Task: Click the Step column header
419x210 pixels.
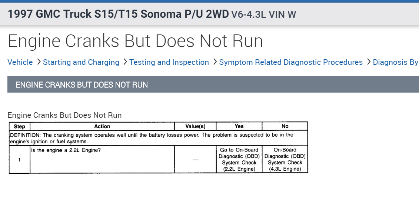Action: point(19,126)
